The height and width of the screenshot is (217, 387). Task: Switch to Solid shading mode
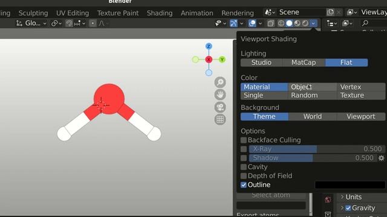[x=289, y=24]
